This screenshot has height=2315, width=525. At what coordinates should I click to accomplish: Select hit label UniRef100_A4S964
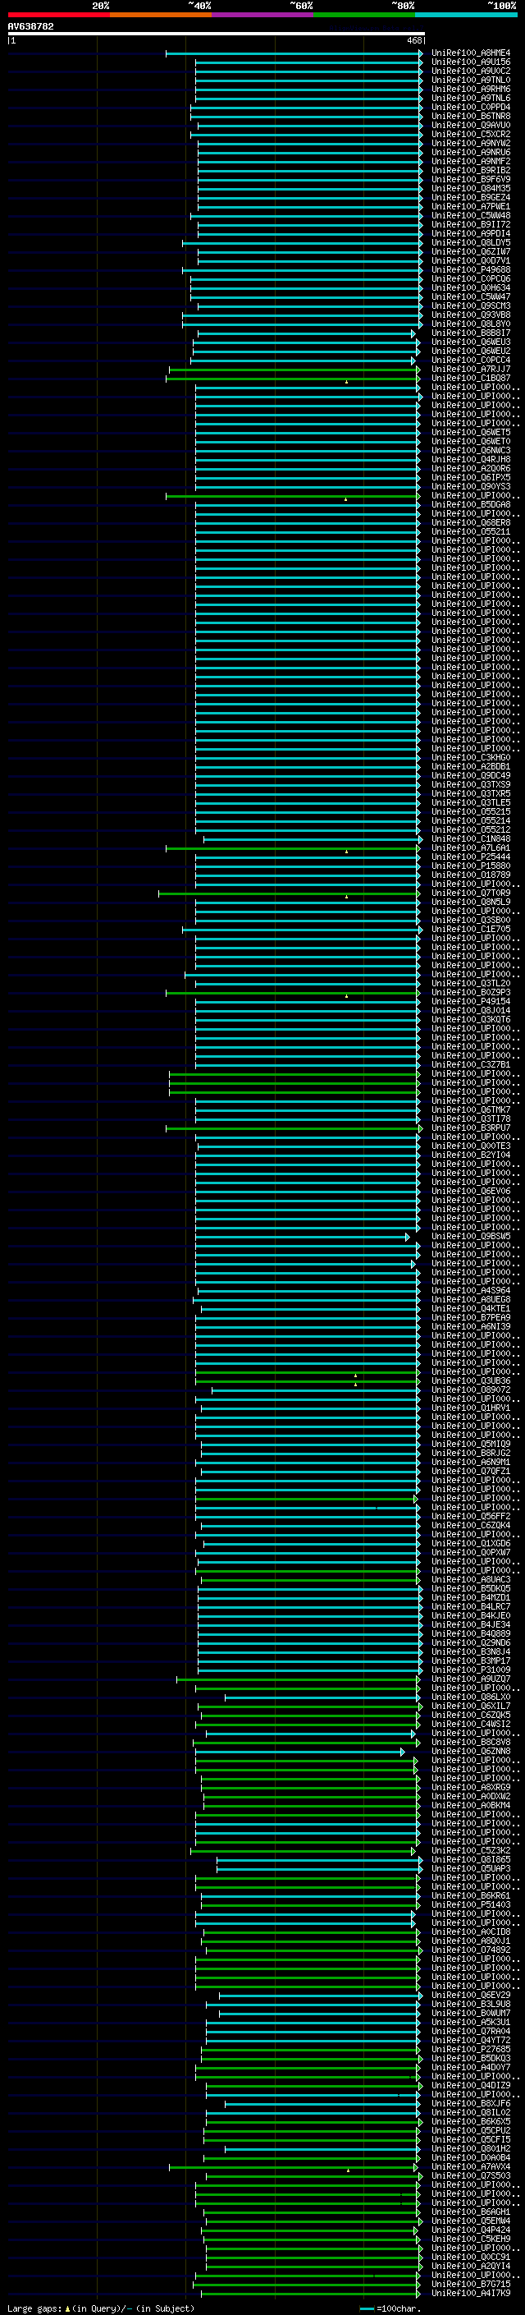(x=470, y=1290)
